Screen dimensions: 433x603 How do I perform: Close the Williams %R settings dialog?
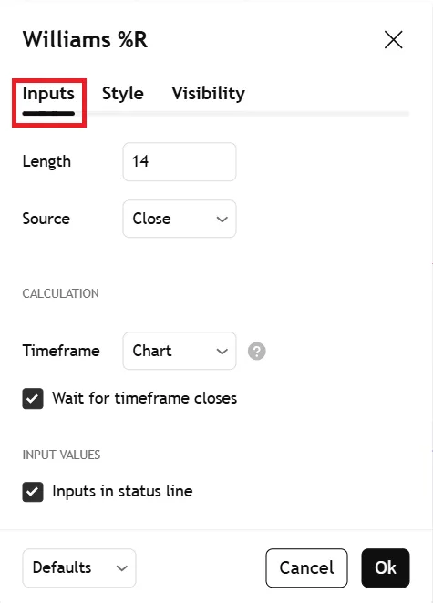pyautogui.click(x=393, y=39)
